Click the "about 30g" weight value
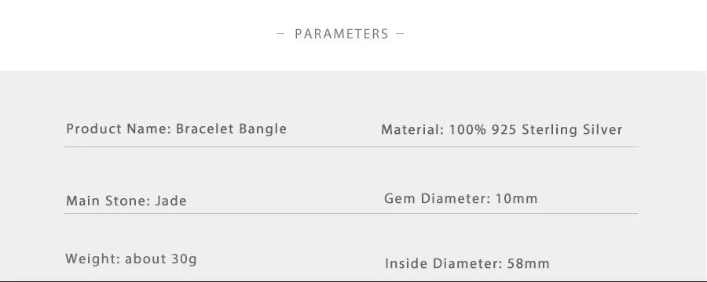The height and width of the screenshot is (282, 707). pos(161,259)
